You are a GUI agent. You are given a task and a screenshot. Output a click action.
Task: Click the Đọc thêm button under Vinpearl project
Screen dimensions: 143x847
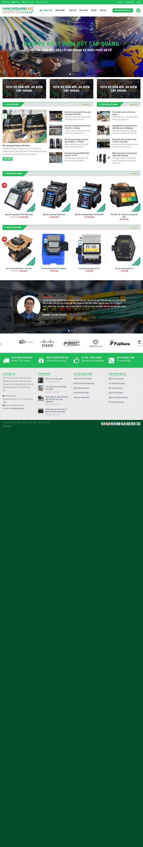[x=8, y=159]
